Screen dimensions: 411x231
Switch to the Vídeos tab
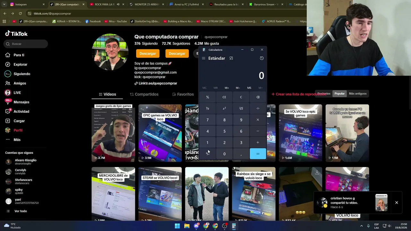tap(108, 94)
